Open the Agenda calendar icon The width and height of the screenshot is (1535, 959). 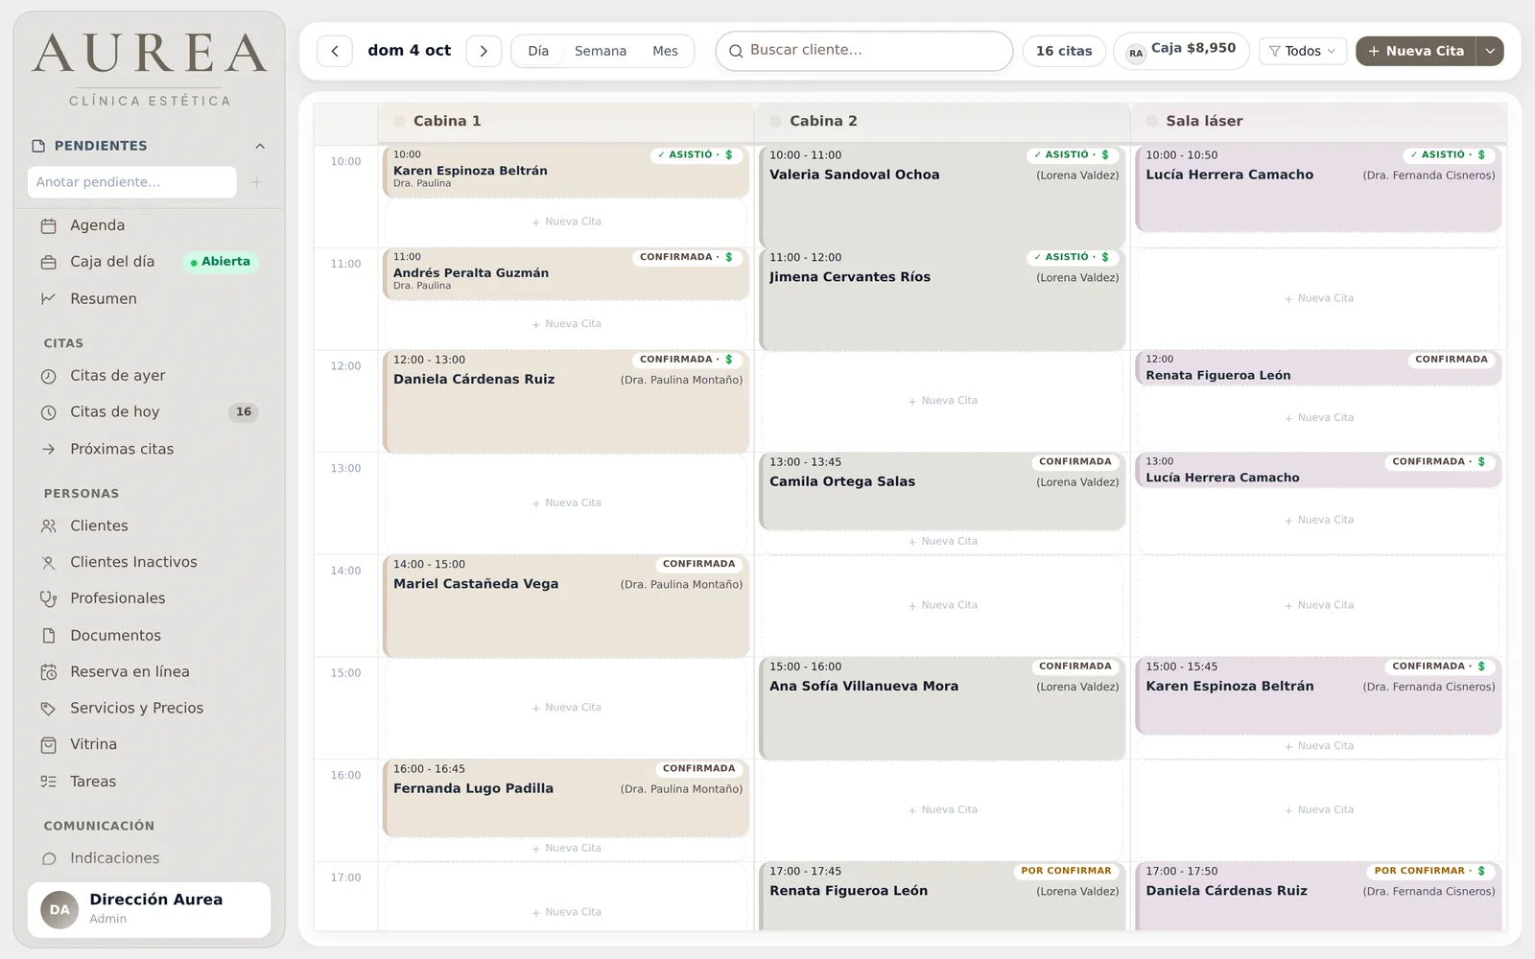click(x=49, y=225)
